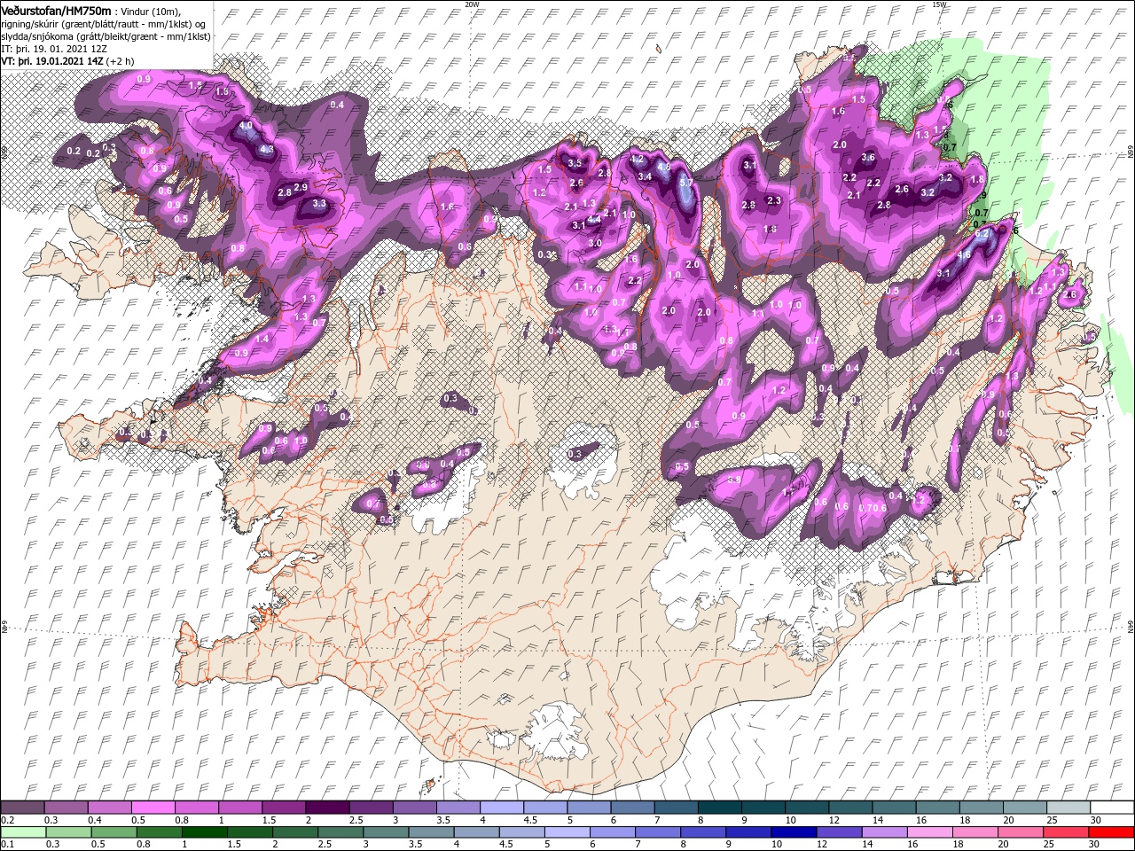This screenshot has width=1135, height=851.
Task: Click the 2.3 precipitation value on the map
Action: [774, 200]
